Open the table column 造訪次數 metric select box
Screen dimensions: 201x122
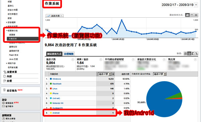pyautogui.click(x=105, y=74)
